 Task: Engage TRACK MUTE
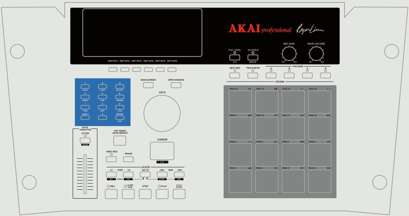click(252, 75)
